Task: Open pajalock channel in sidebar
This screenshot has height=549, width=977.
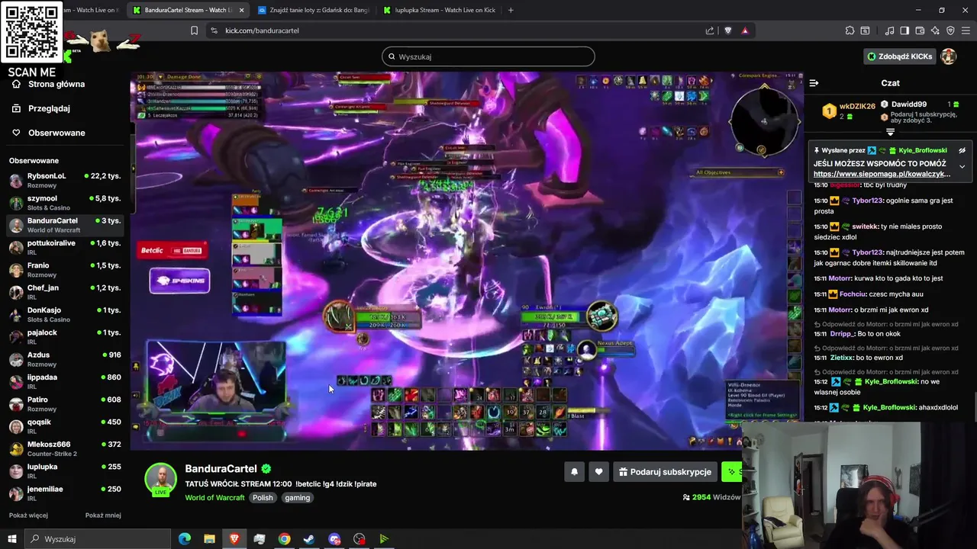Action: [x=65, y=336]
